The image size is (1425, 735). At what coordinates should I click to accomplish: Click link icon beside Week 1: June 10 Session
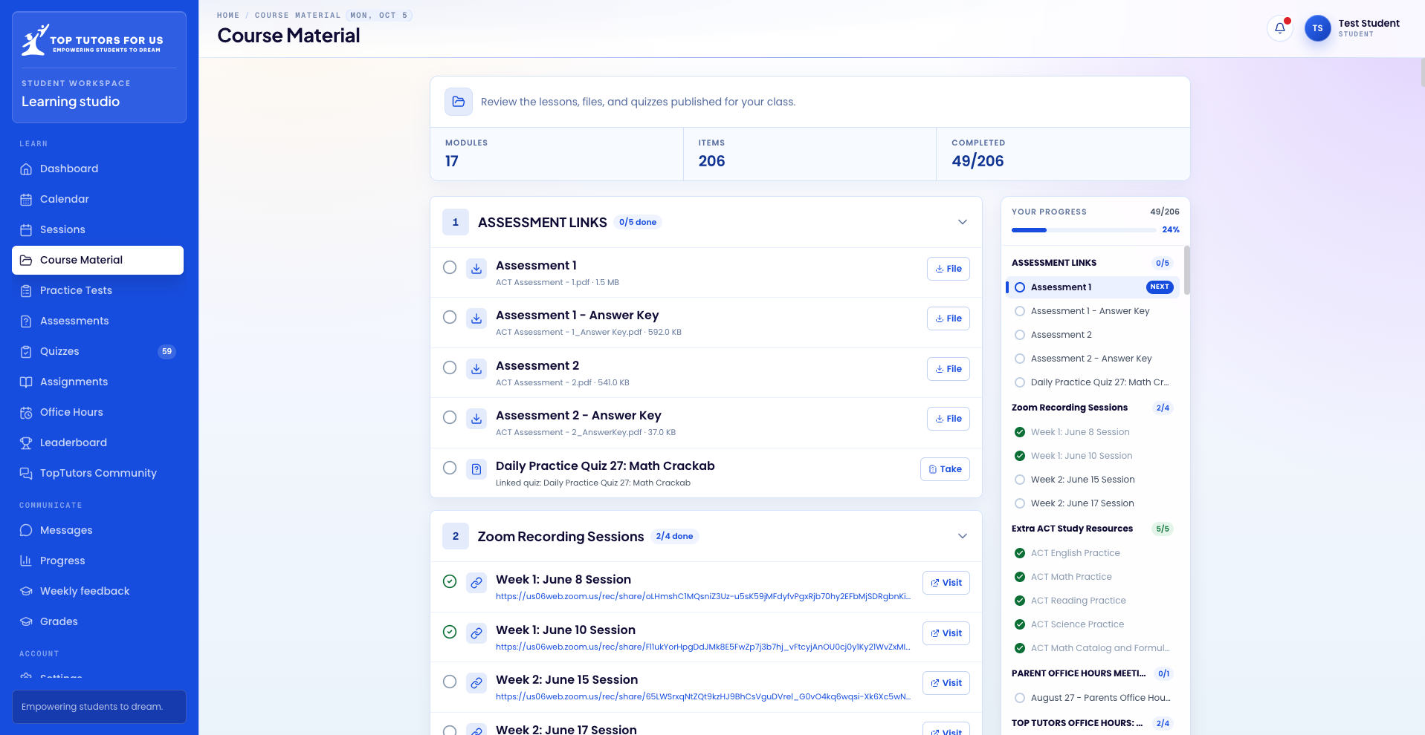coord(476,633)
